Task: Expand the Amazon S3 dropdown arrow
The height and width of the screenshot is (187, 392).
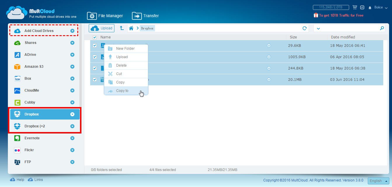Action: pyautogui.click(x=72, y=67)
